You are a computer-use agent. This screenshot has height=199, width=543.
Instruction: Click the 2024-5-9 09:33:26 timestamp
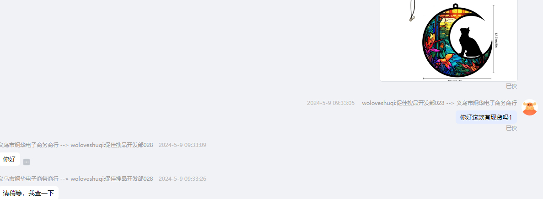point(183,179)
